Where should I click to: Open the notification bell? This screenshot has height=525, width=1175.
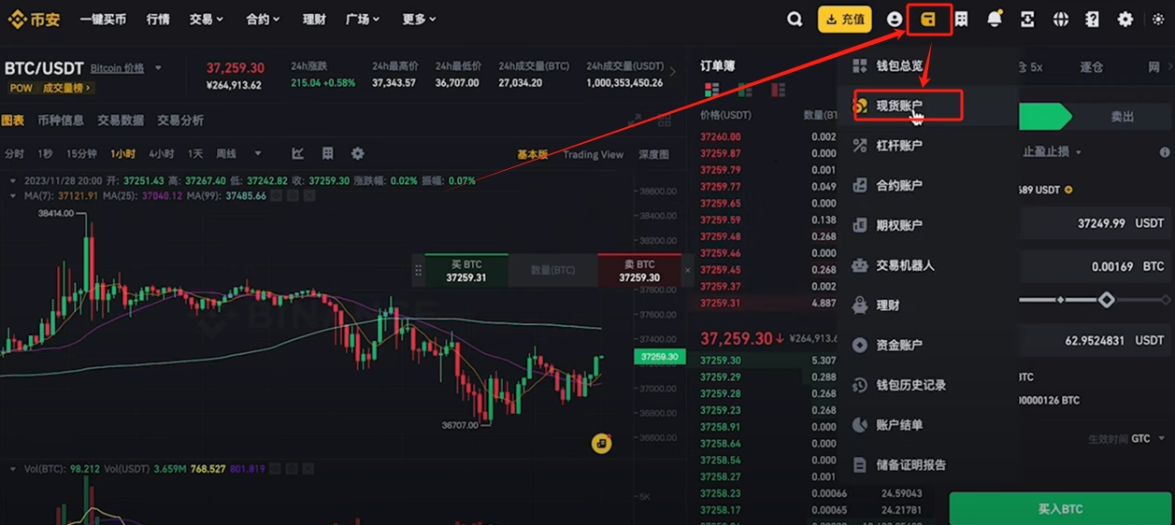(x=995, y=19)
